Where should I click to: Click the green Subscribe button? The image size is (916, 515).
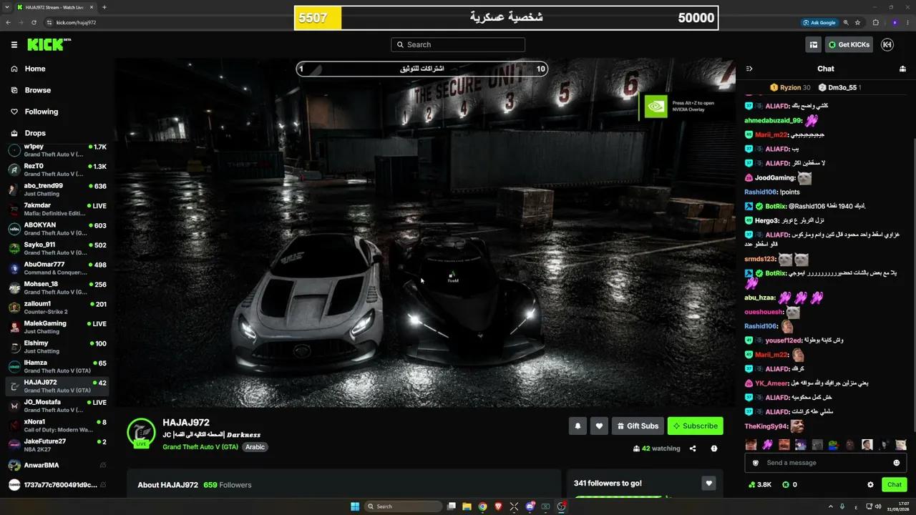tap(695, 426)
